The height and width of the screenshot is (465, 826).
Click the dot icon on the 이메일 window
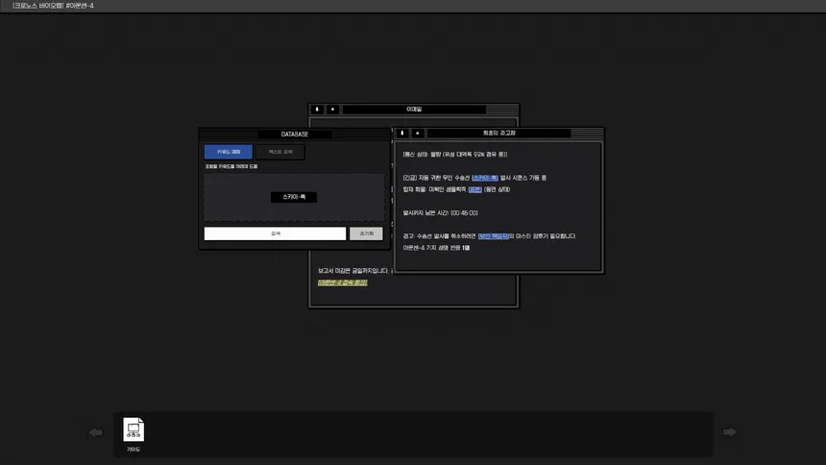point(332,110)
